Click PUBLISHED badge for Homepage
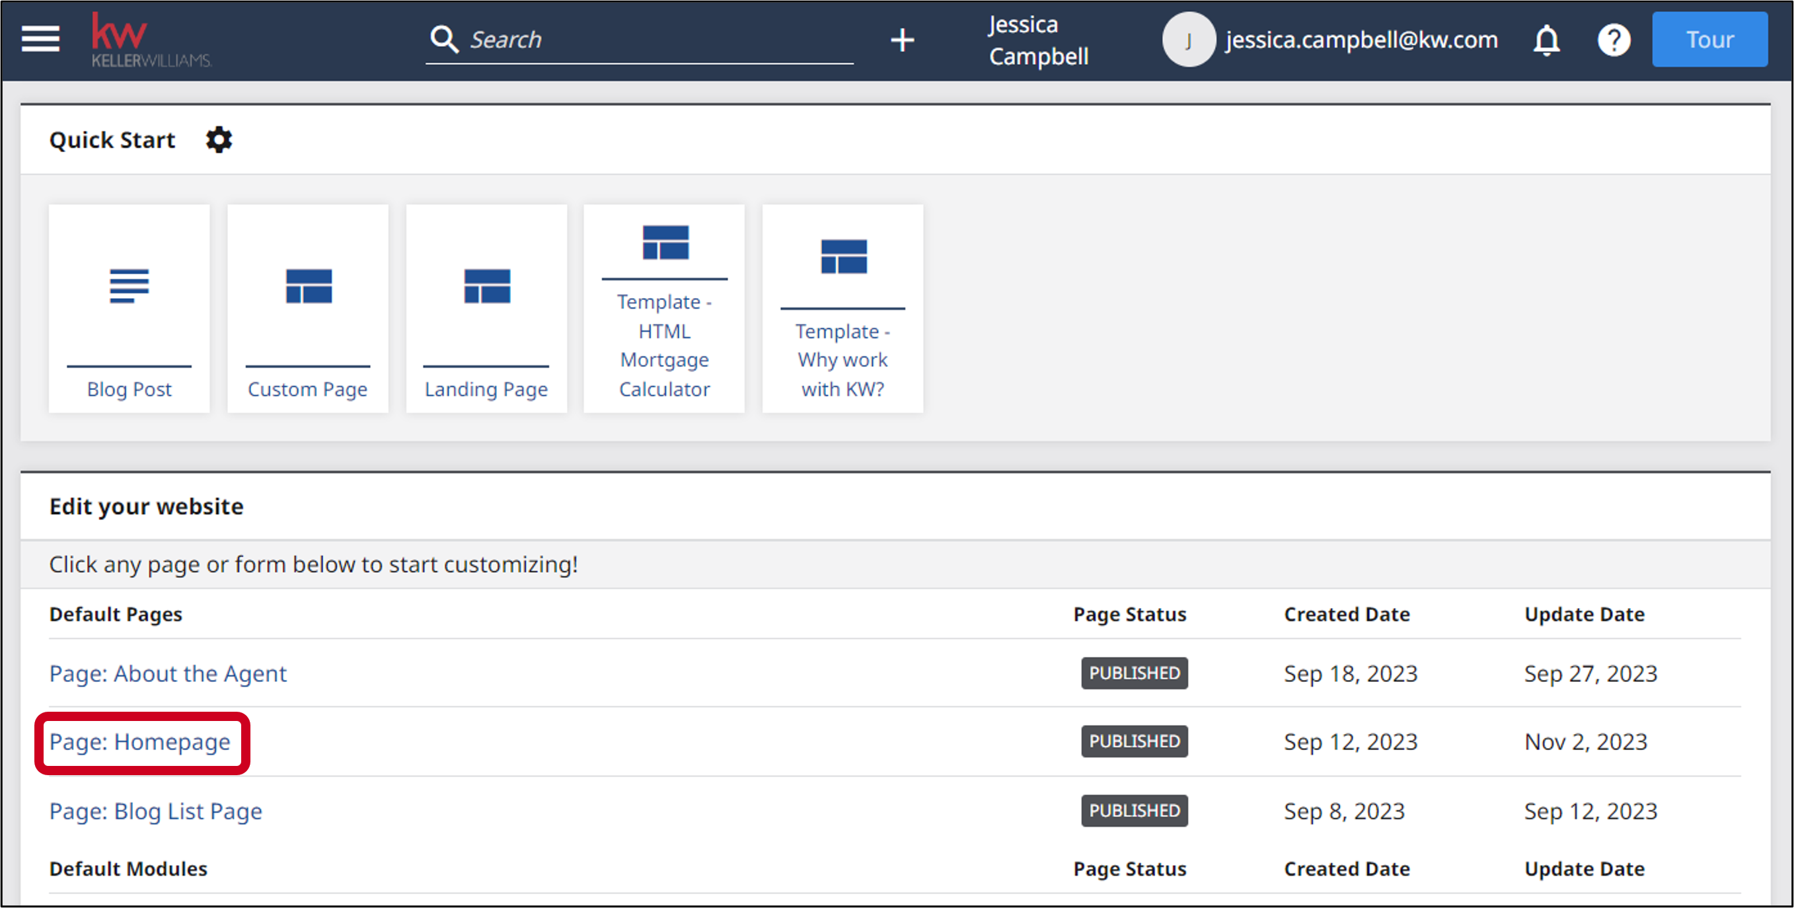The image size is (1794, 908). tap(1134, 741)
